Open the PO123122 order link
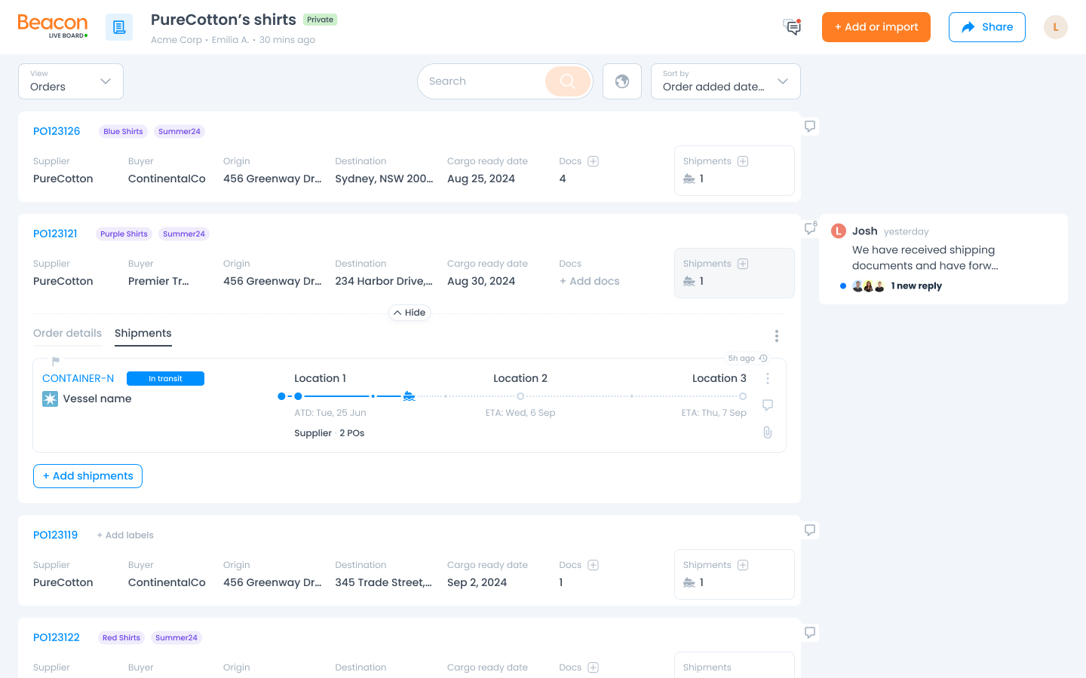Viewport: 1086px width, 678px height. coord(57,637)
